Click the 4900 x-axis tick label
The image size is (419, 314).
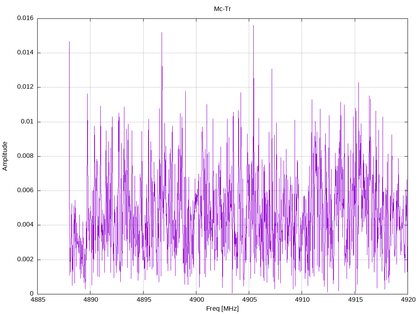click(196, 300)
